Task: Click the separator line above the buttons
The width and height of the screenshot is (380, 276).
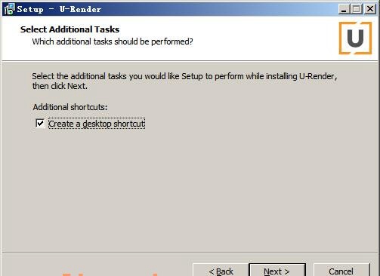Action: pyautogui.click(x=190, y=253)
